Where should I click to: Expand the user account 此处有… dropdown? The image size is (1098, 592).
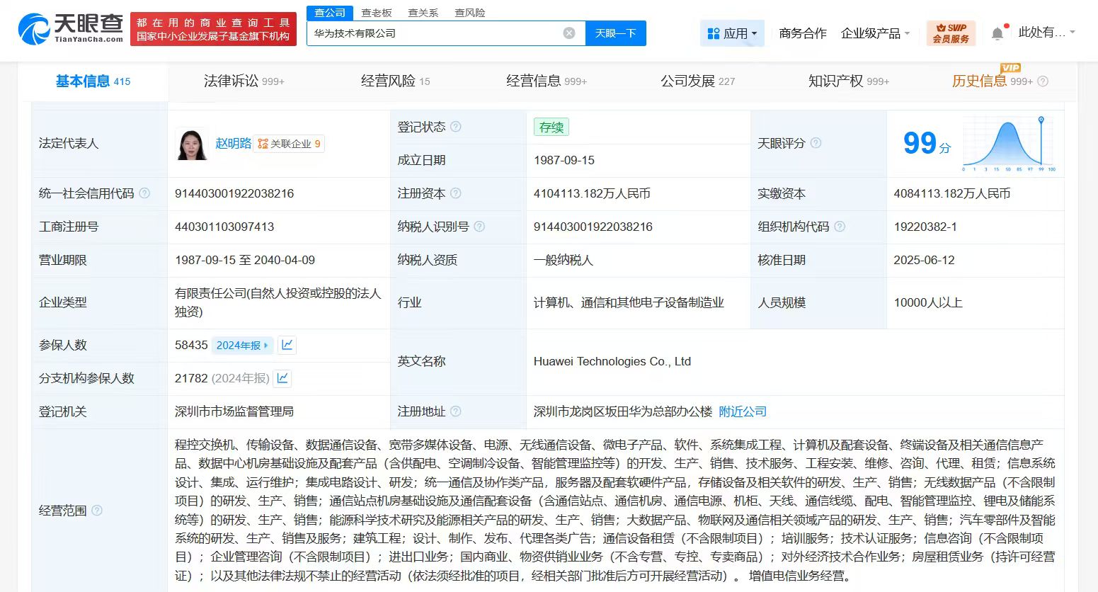tap(1046, 33)
